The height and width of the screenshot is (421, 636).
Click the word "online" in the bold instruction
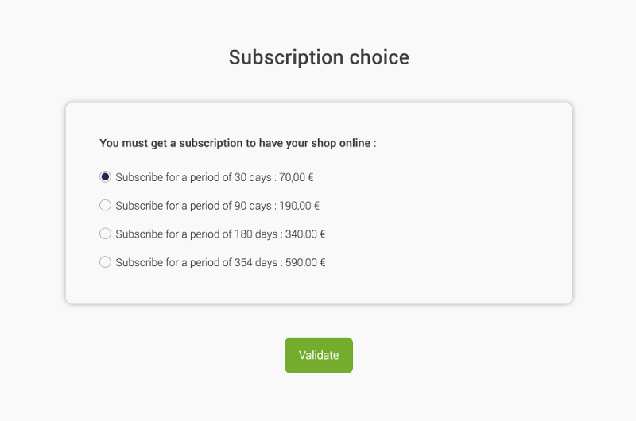click(x=353, y=144)
